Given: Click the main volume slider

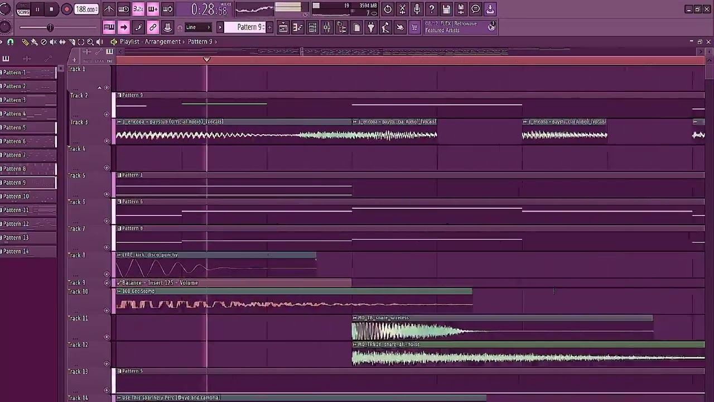Looking at the screenshot, I should [x=50, y=27].
